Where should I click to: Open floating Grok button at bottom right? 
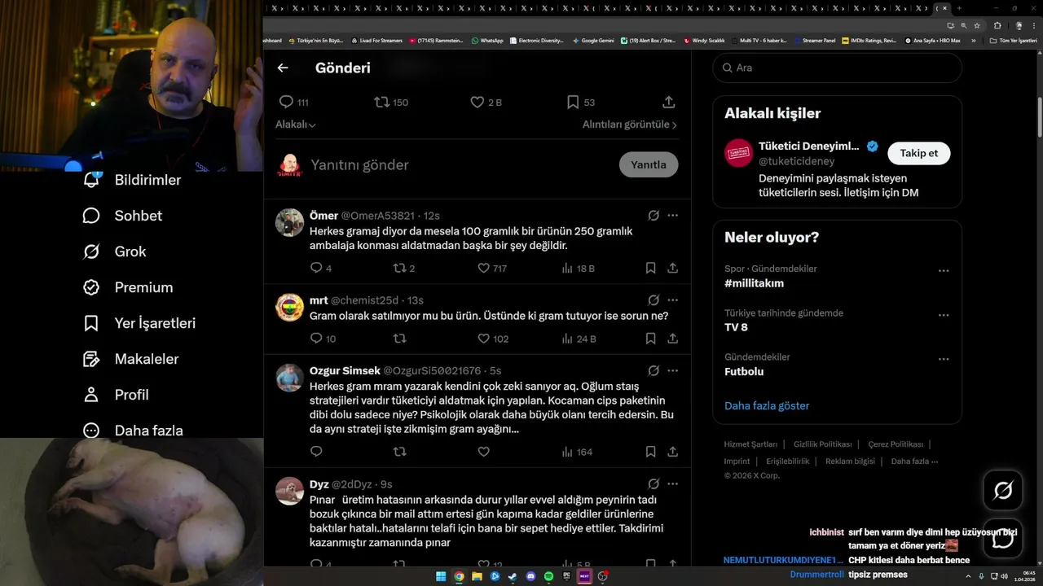click(x=1003, y=490)
